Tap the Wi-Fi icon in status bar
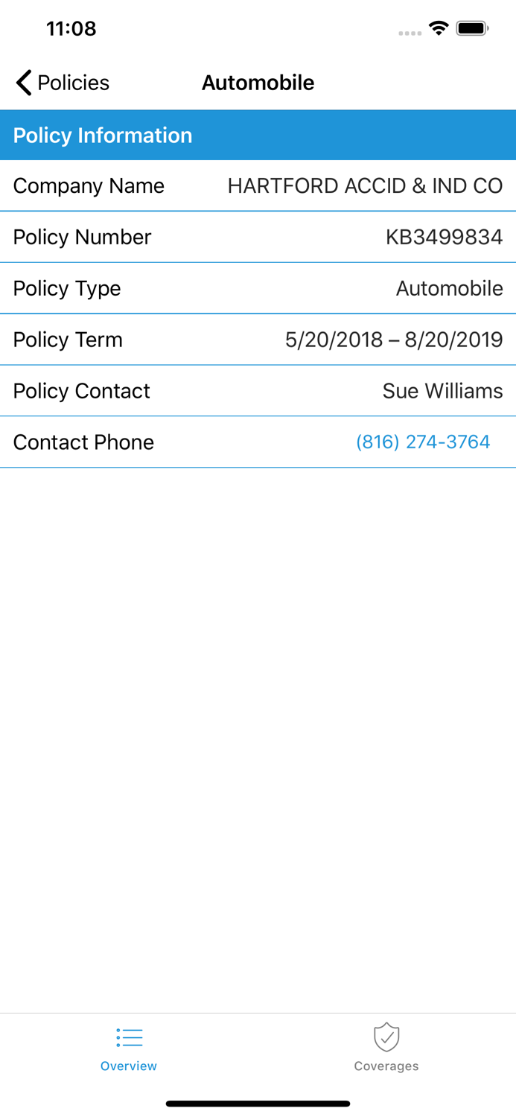 (438, 28)
